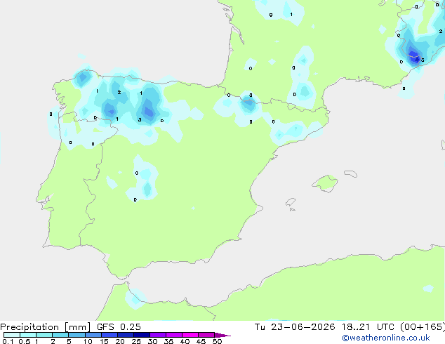This screenshot has width=445, height=344.
Task: Select the 15–20 mm legend color swatch
Action: [x=109, y=335]
